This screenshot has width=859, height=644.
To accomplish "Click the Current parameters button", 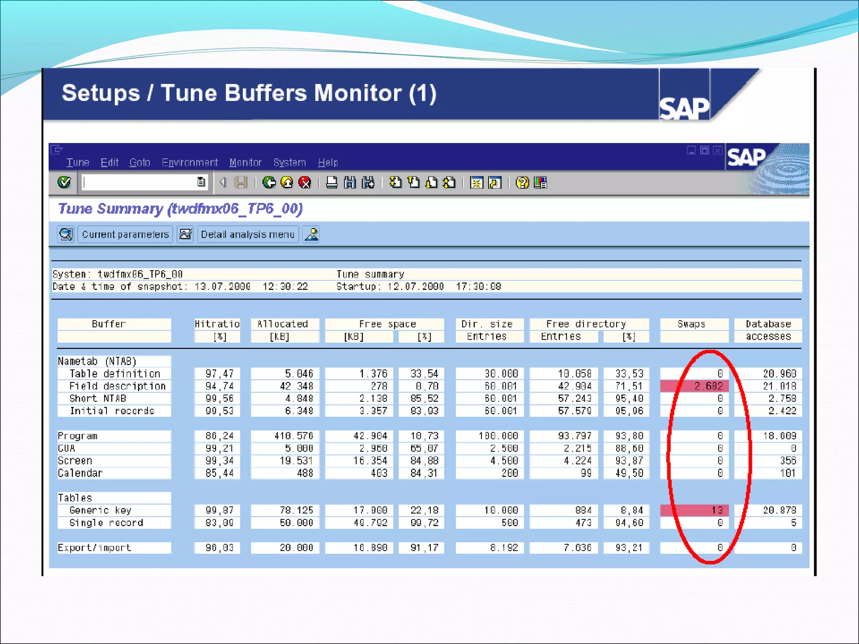I will (x=125, y=234).
